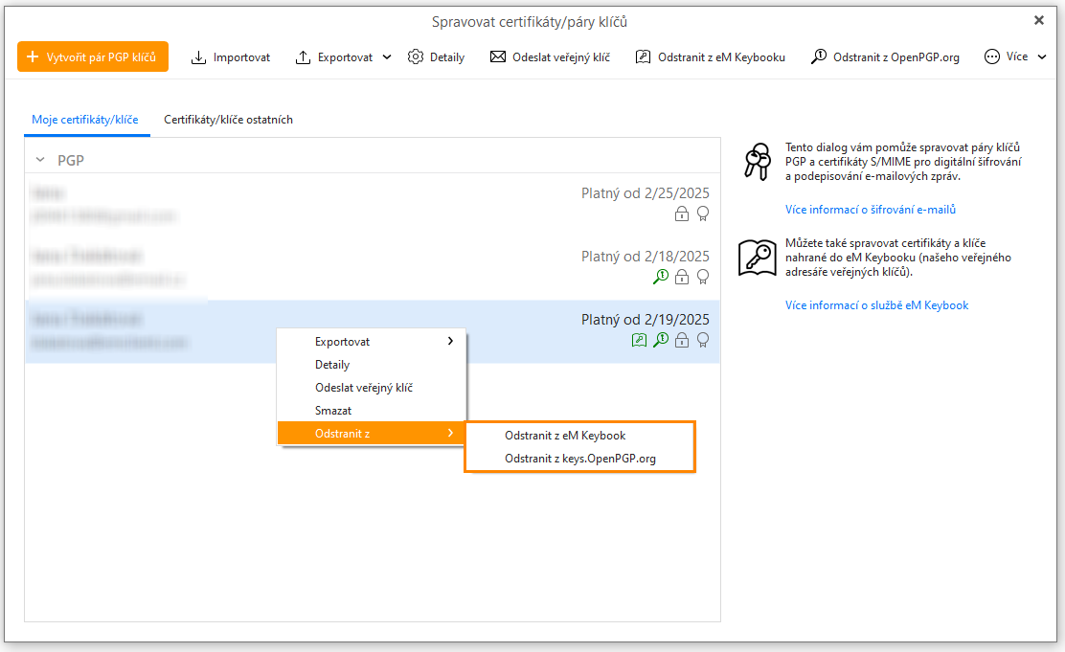Open the Exportovat toolbar dropdown arrow
Screen dimensions: 1065x652
[387, 57]
